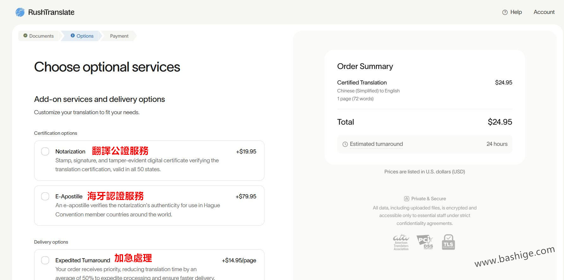Image resolution: width=564 pixels, height=280 pixels.
Task: Click the ATA American Translators Association badge
Action: click(x=401, y=242)
